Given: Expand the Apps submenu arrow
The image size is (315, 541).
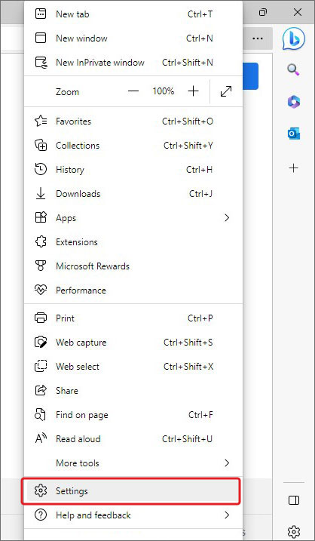Looking at the screenshot, I should click(227, 218).
